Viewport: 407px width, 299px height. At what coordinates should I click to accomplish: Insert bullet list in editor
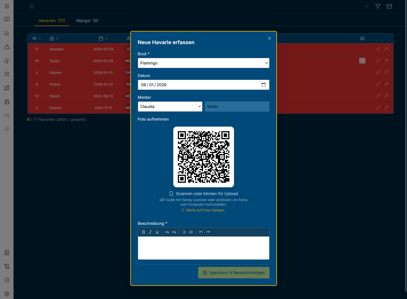[x=184, y=232]
